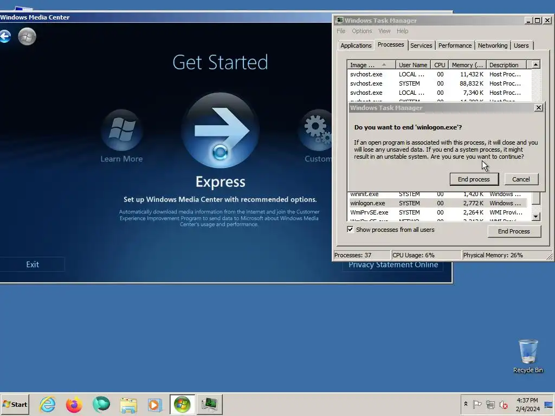Viewport: 555px width, 416px height.
Task: Click the Processes: 37 status entry
Action: click(x=362, y=255)
